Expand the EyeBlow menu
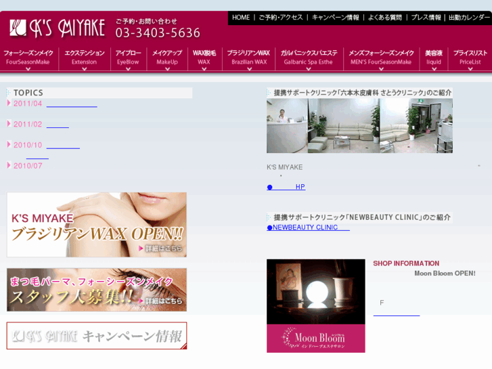Viewport: 492px width, 369px height. point(129,59)
